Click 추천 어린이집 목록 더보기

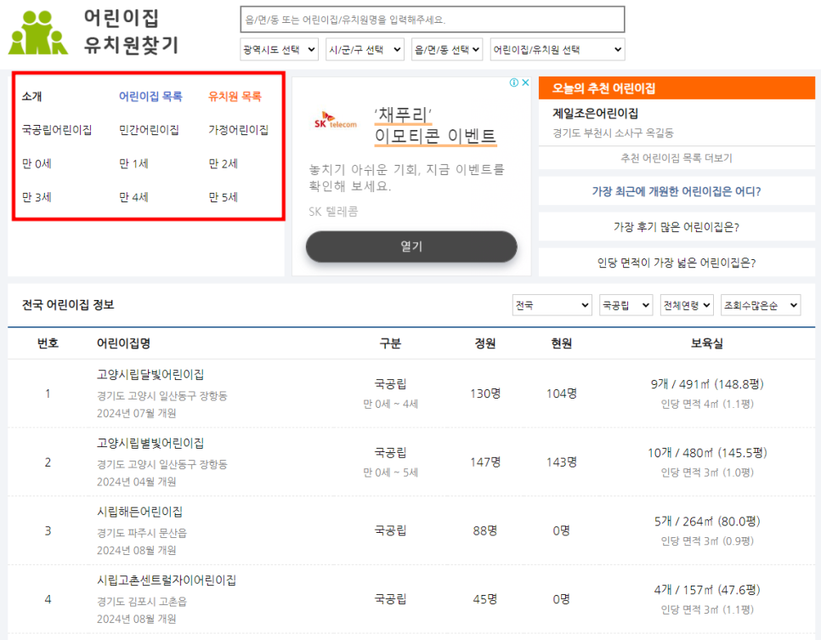677,158
